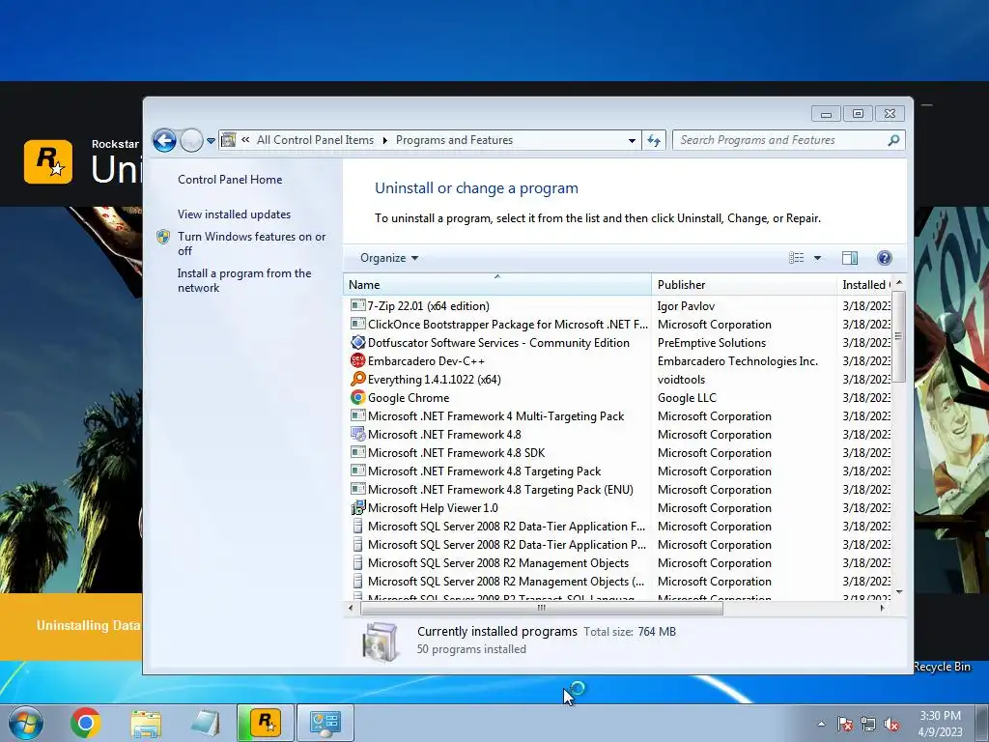Select .NET Framework 4.8 Targeting Pack (ENU)
This screenshot has height=742, width=989.
[x=618, y=490]
